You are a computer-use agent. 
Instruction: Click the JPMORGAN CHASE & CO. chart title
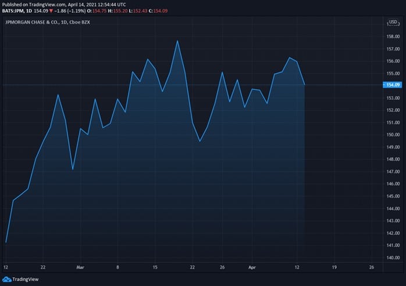point(48,22)
